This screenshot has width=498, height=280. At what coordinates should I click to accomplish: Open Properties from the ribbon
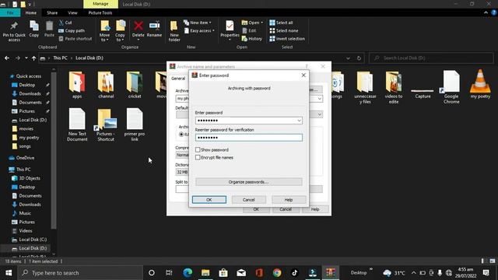coord(230,30)
